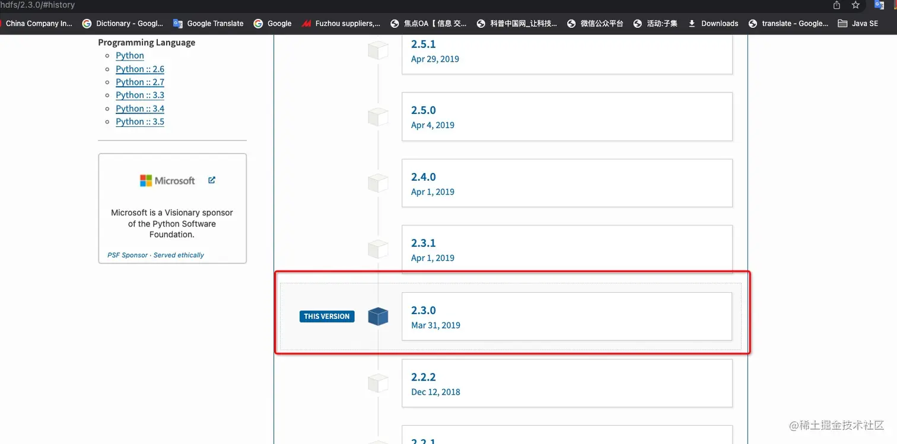Image resolution: width=897 pixels, height=444 pixels.
Task: Click the THIS VERSION badge
Action: tap(327, 317)
